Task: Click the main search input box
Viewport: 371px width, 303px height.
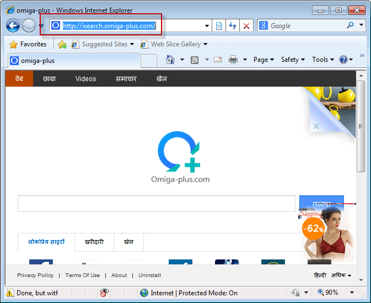Action: tap(157, 204)
